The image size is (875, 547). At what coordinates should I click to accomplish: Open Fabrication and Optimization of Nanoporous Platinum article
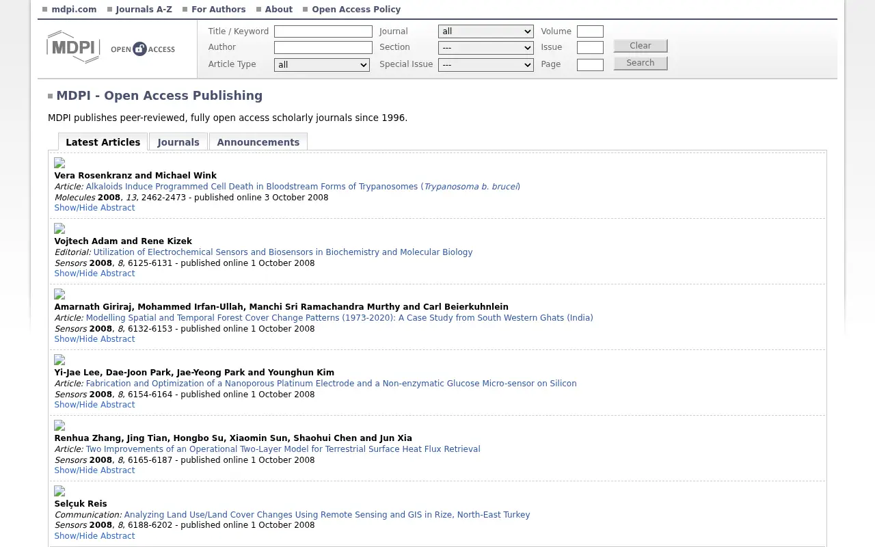(332, 384)
